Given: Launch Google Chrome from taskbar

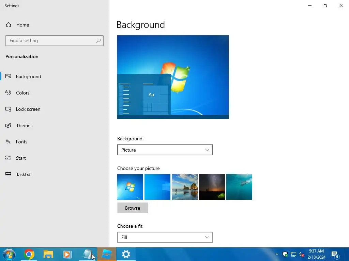Looking at the screenshot, I should point(29,254).
